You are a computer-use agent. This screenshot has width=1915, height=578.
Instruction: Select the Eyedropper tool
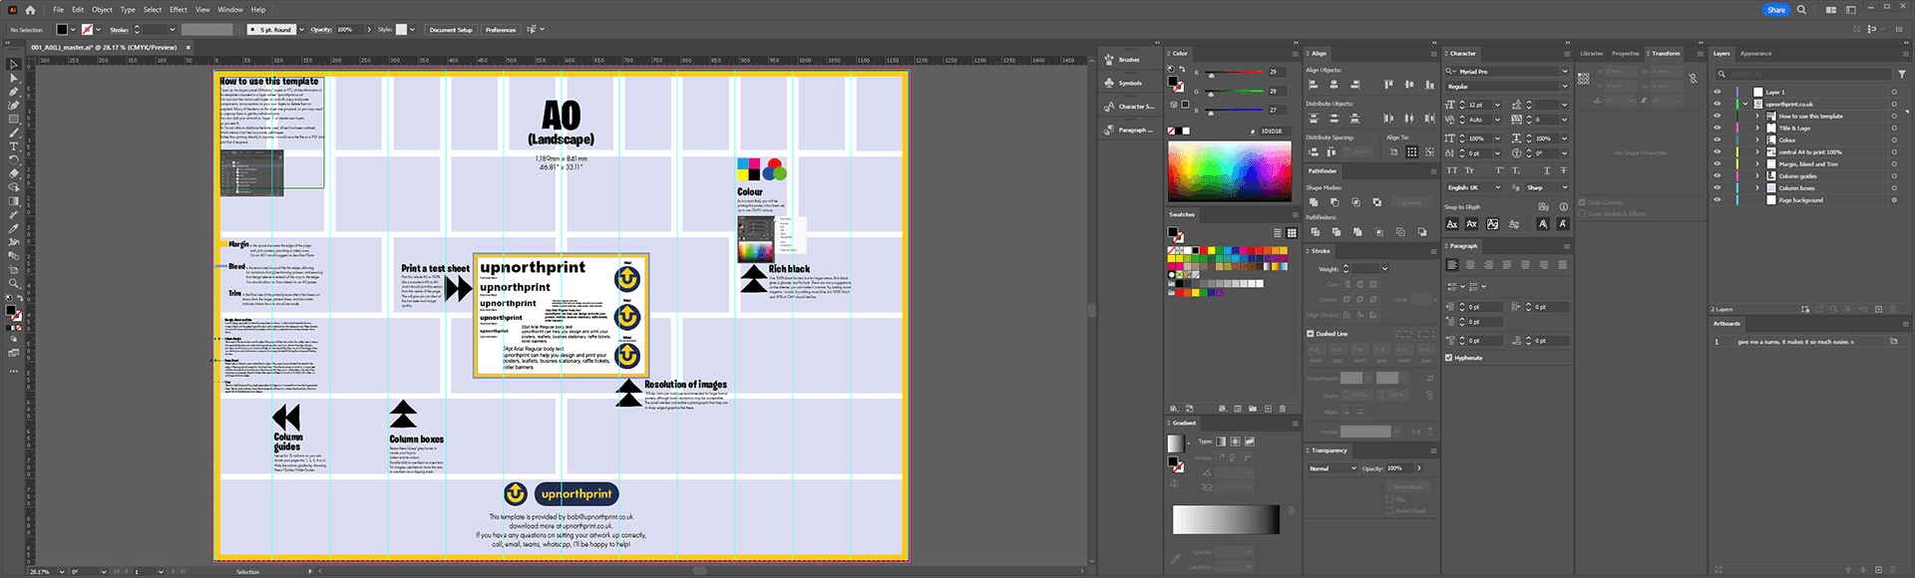13,228
